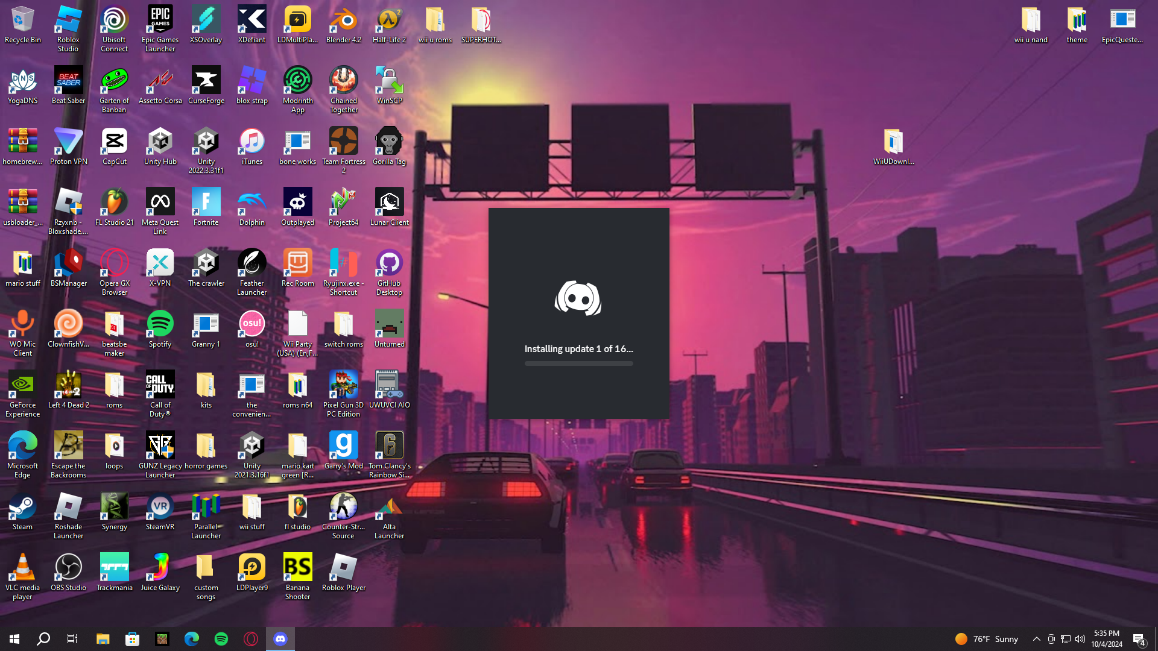Select the Roblox Player shortcut
The height and width of the screenshot is (651, 1158).
pyautogui.click(x=344, y=573)
